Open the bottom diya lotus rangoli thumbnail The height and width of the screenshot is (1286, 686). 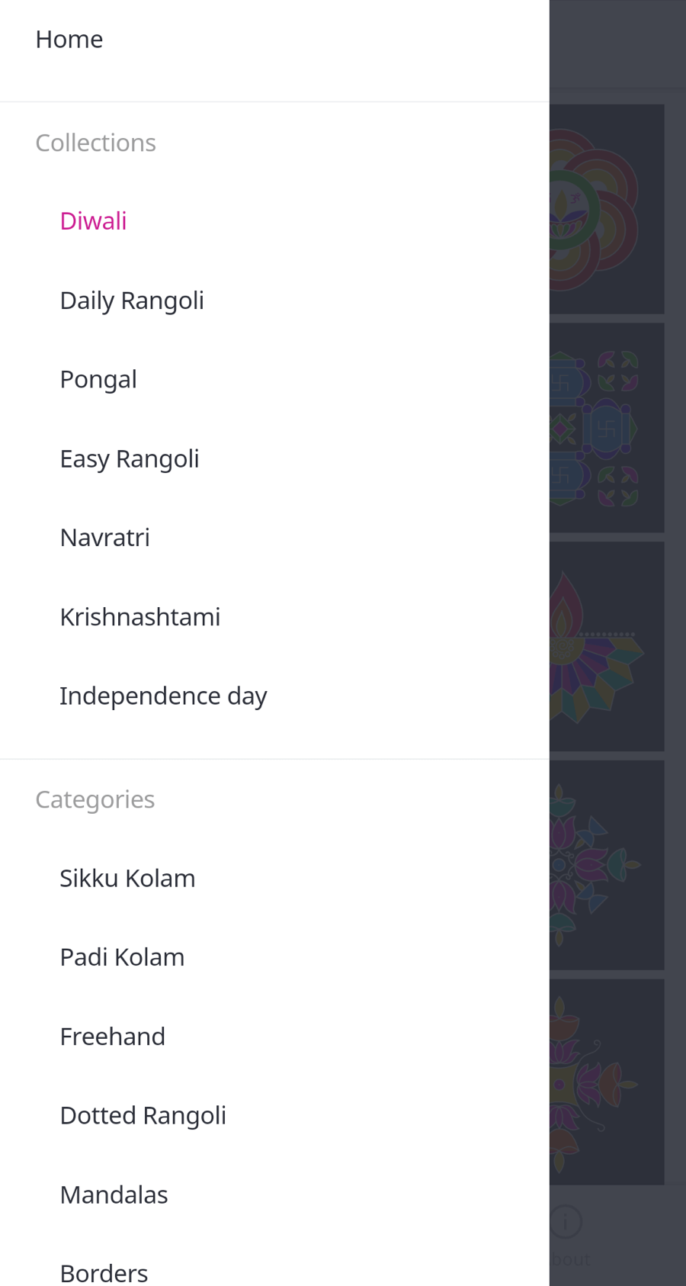pos(606,1082)
